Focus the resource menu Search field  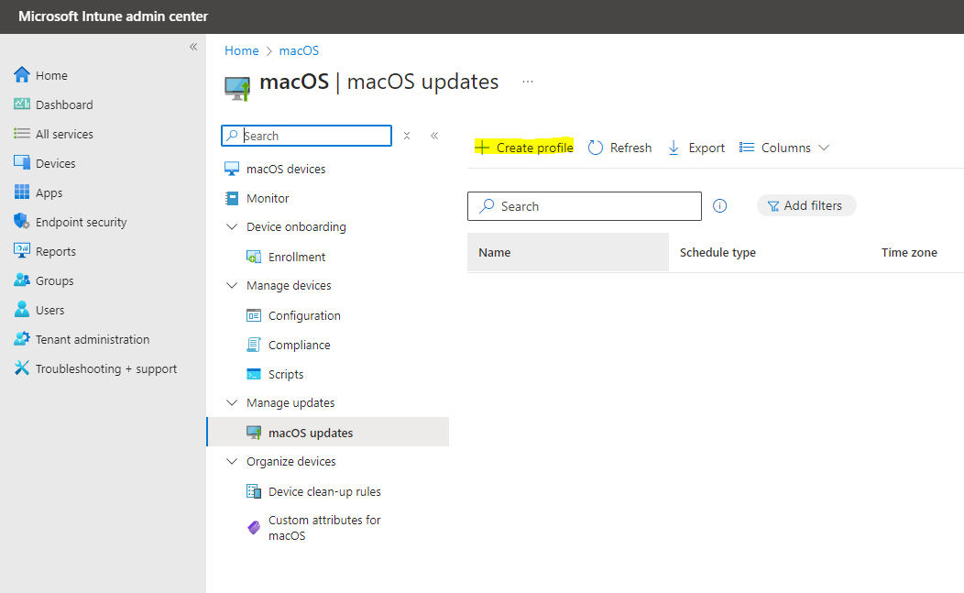(306, 136)
